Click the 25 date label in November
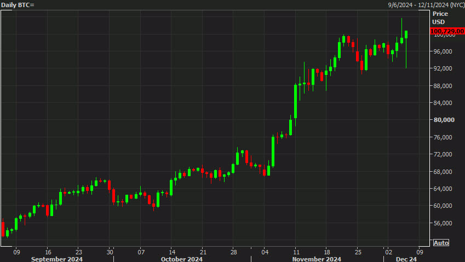 [358, 252]
